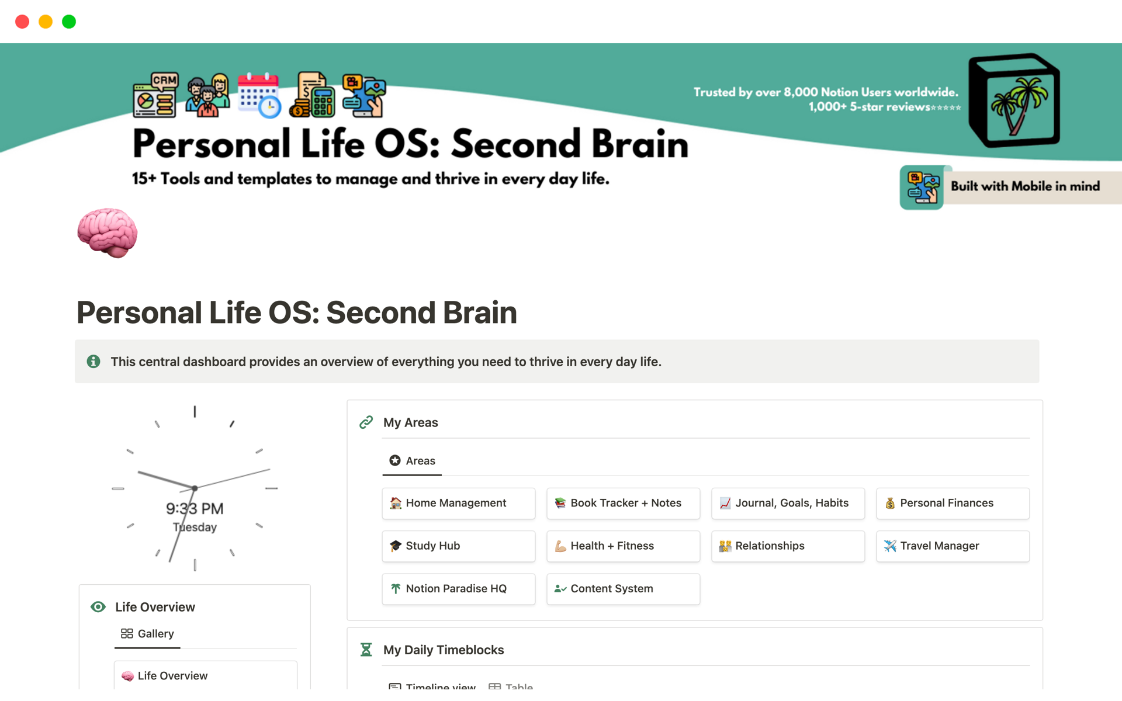Click the eye icon beside Life Overview
The height and width of the screenshot is (701, 1122).
[x=98, y=607]
